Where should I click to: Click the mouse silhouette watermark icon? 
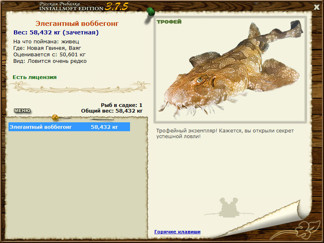point(229,208)
